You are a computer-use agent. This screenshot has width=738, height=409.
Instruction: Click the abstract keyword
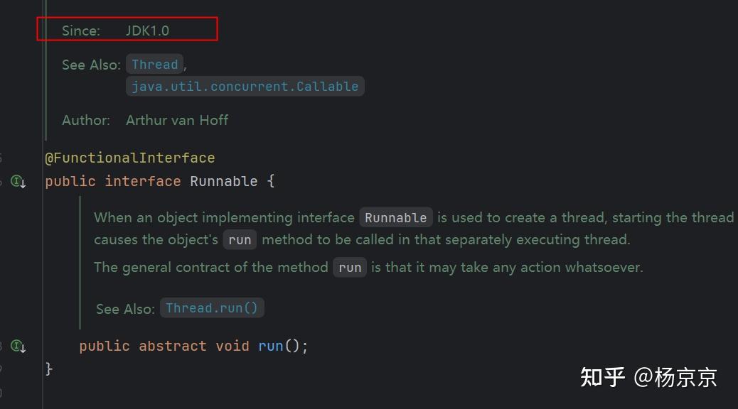pyautogui.click(x=173, y=347)
